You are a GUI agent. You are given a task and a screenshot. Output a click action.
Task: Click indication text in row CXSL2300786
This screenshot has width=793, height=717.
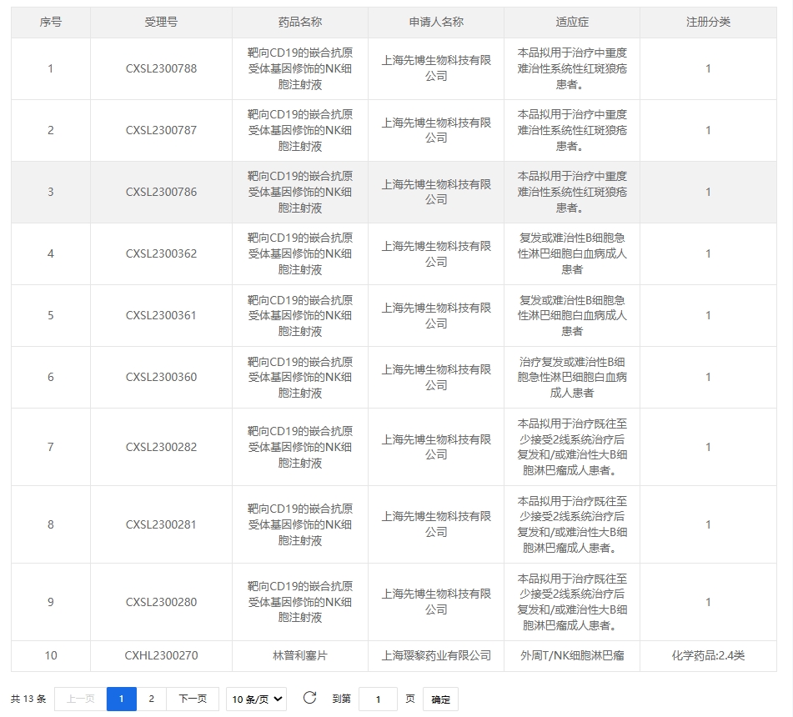(572, 192)
